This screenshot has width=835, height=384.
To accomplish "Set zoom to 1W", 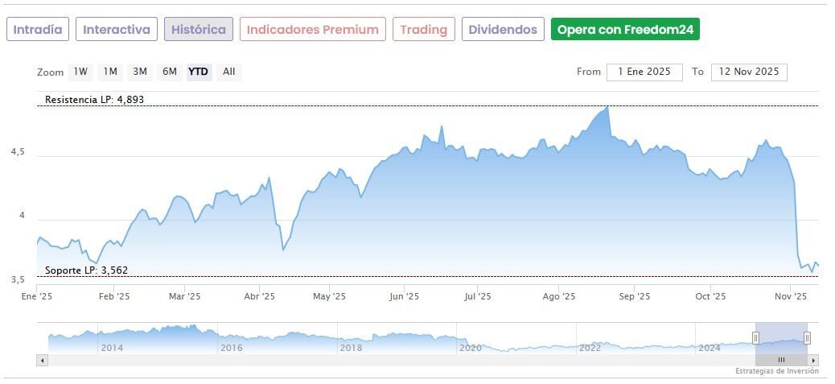I will pos(80,72).
